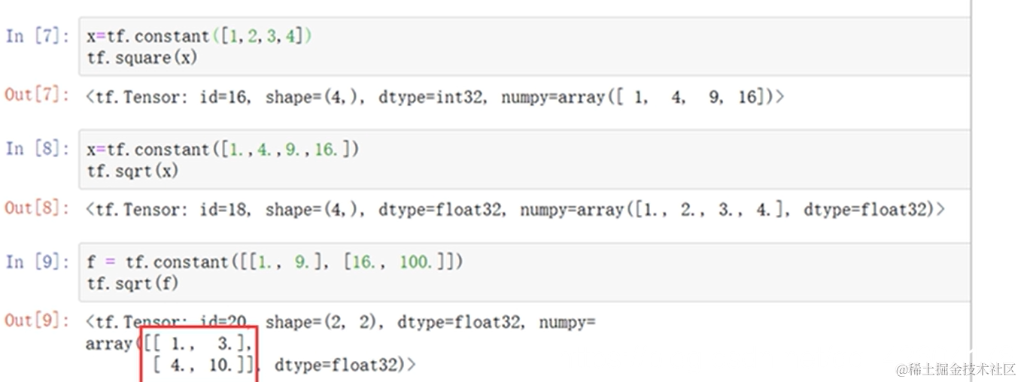Click the 'Out[9]:' prompt label
This screenshot has height=382, width=1021.
coord(38,321)
